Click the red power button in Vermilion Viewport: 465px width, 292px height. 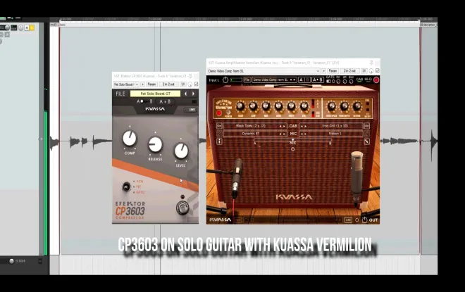[376, 80]
